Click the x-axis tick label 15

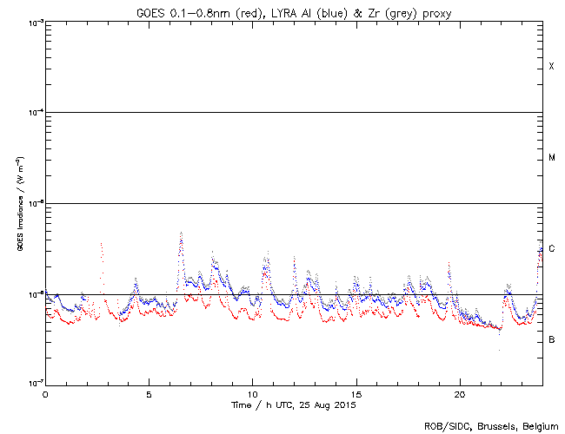[x=356, y=393]
